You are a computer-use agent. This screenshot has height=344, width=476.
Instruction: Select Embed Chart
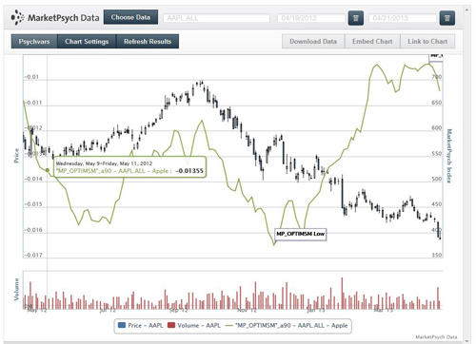pyautogui.click(x=372, y=42)
